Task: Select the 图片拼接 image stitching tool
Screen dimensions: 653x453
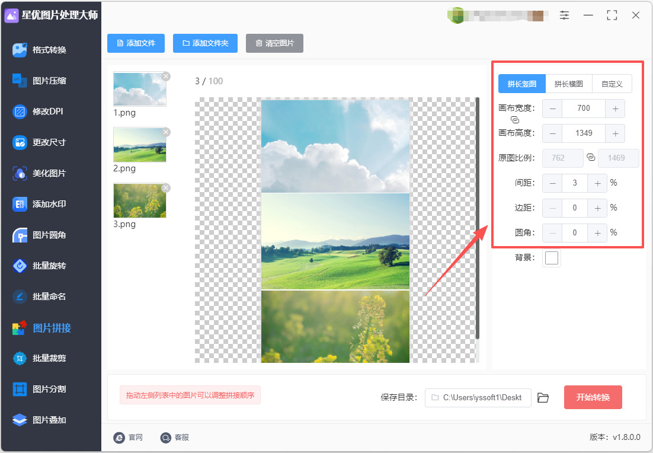Action: 41,328
